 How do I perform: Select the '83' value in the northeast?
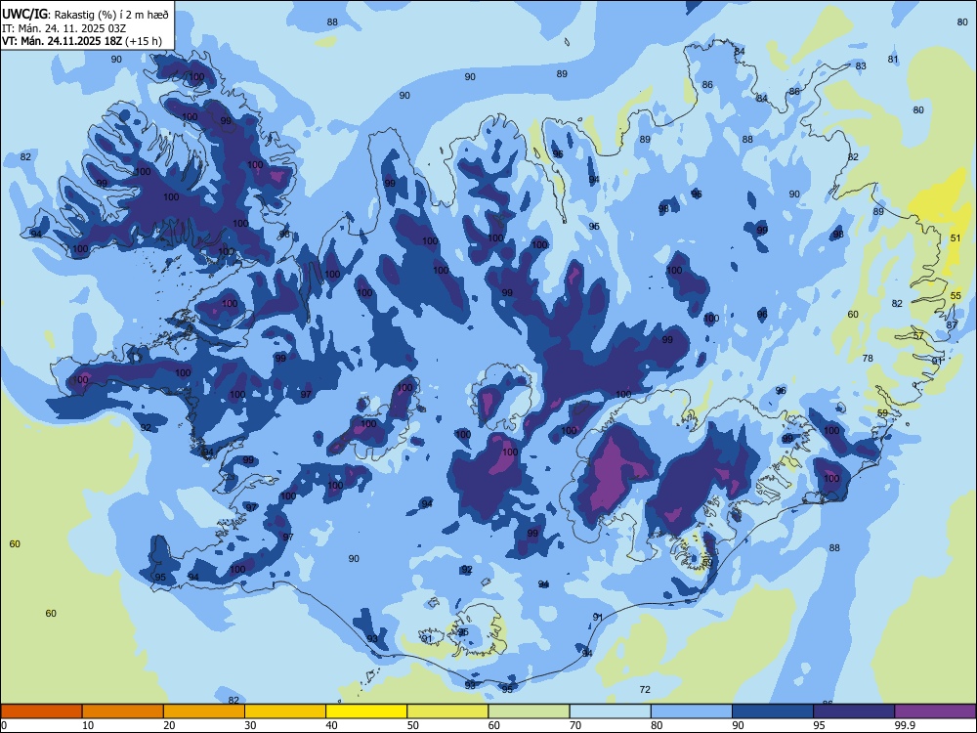coord(861,66)
